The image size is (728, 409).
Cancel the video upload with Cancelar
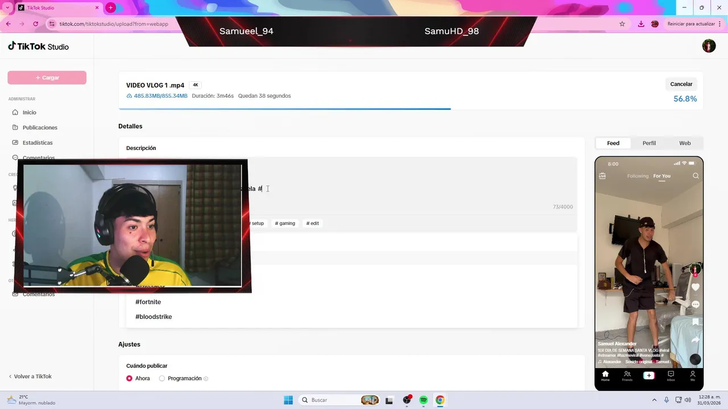pyautogui.click(x=681, y=84)
